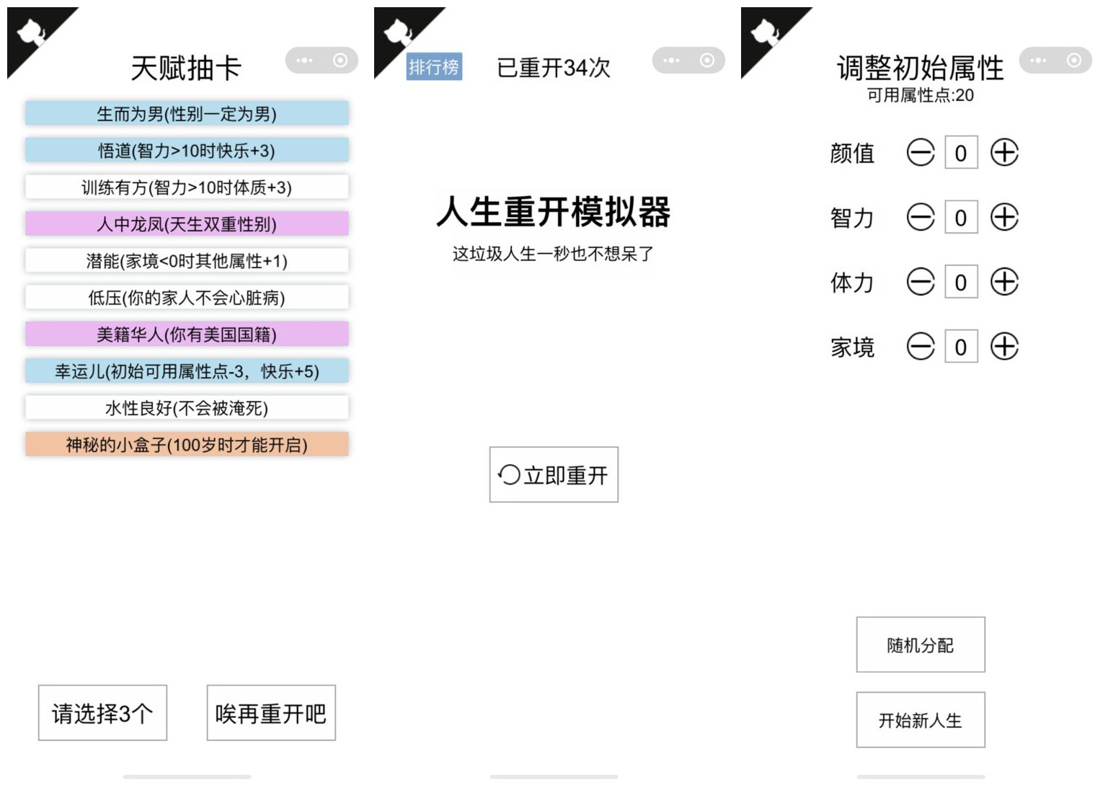
Task: Open three-dots menu on 调整初始属性 screen
Action: 1038,61
